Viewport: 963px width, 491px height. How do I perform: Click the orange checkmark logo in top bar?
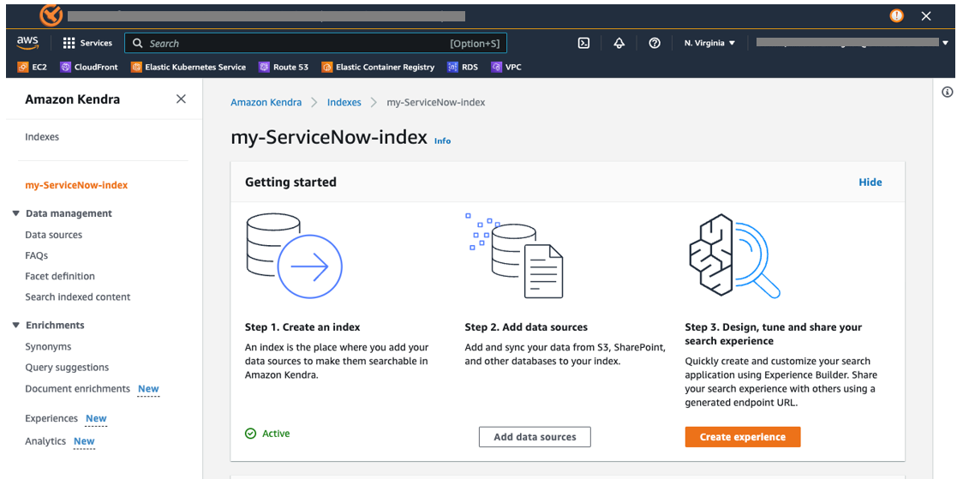[x=51, y=15]
